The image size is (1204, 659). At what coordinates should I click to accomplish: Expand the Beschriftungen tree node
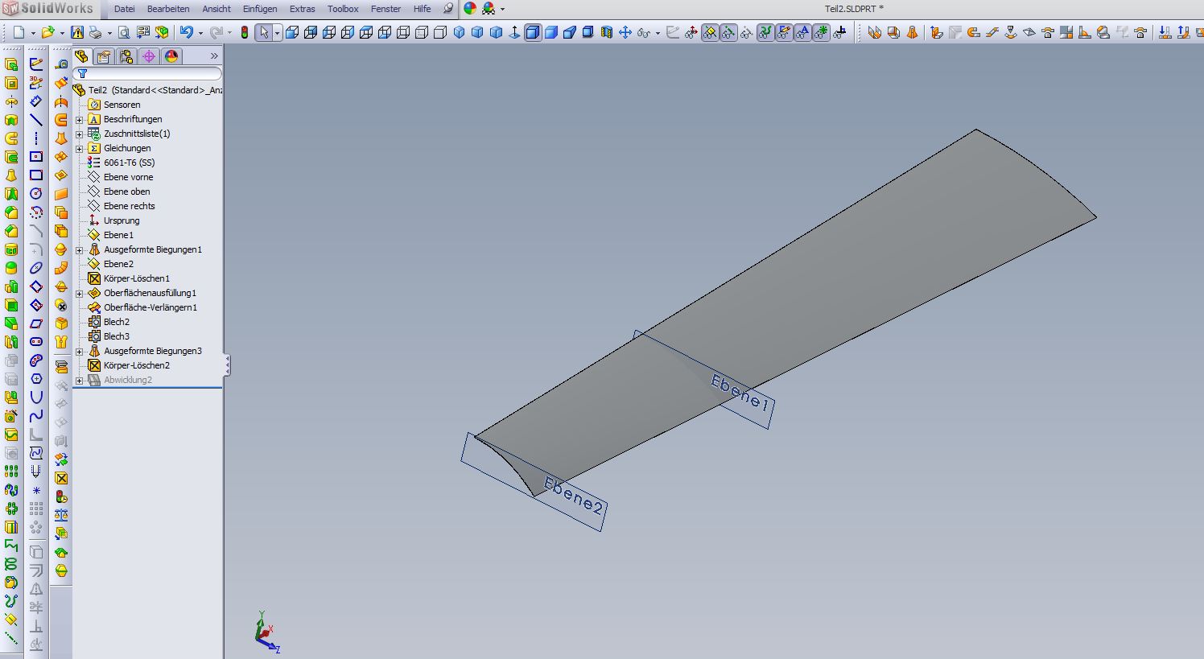[x=80, y=119]
